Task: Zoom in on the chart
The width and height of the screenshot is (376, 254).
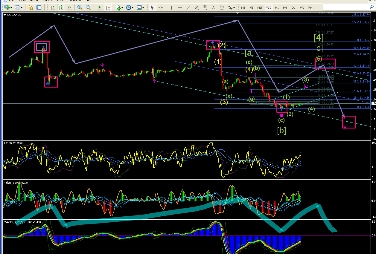Action: pos(80,7)
